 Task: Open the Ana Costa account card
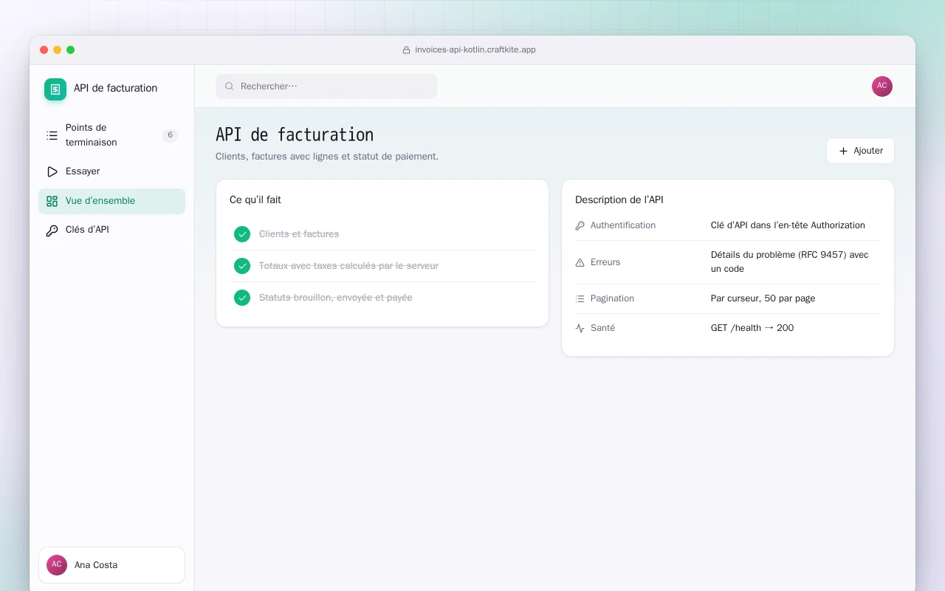click(x=111, y=565)
